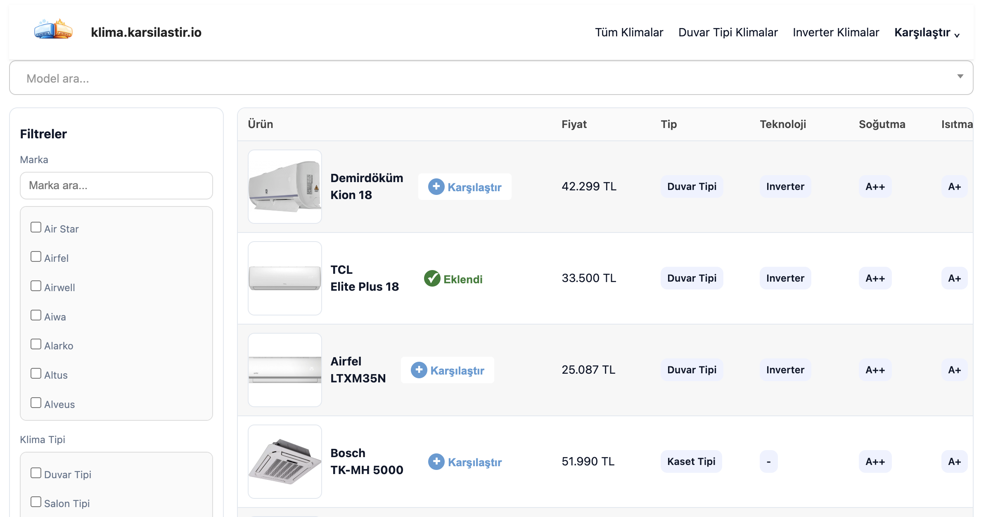The height and width of the screenshot is (517, 986).
Task: Open the Bosch TK-MH 5000 cassette unit image
Action: pyautogui.click(x=284, y=461)
